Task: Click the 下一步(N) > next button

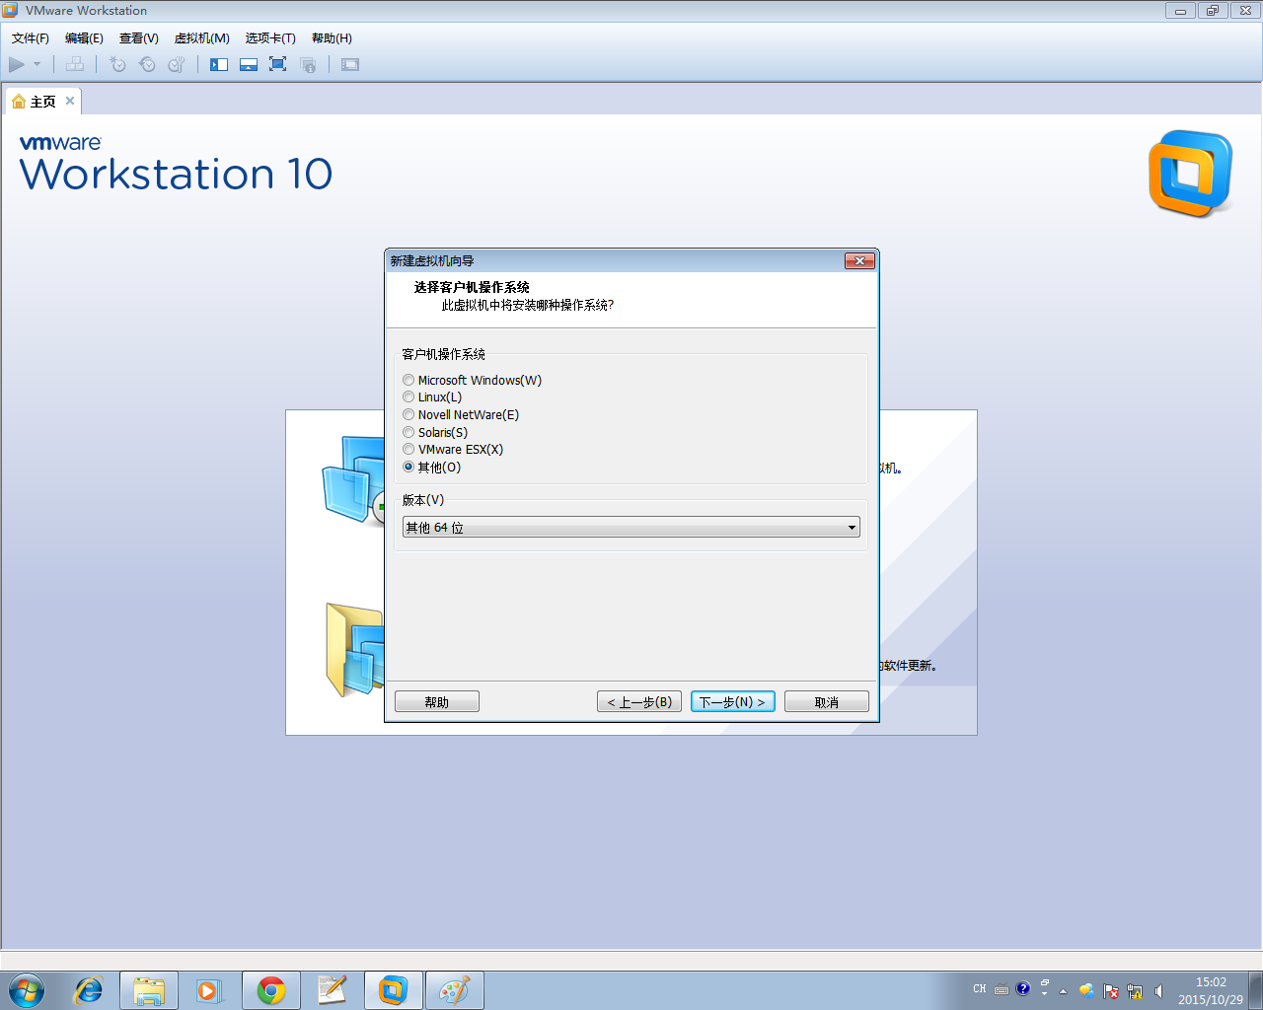Action: [733, 701]
